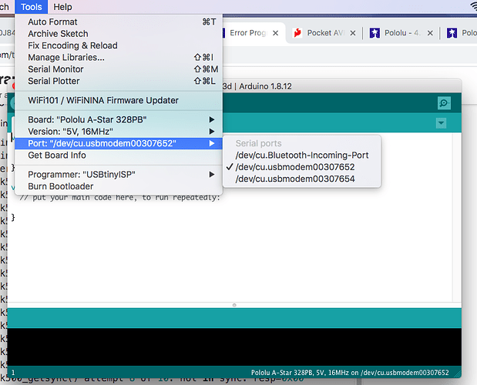Select Manage Libraries... menu entry
This screenshot has width=477, height=385.
[x=66, y=58]
